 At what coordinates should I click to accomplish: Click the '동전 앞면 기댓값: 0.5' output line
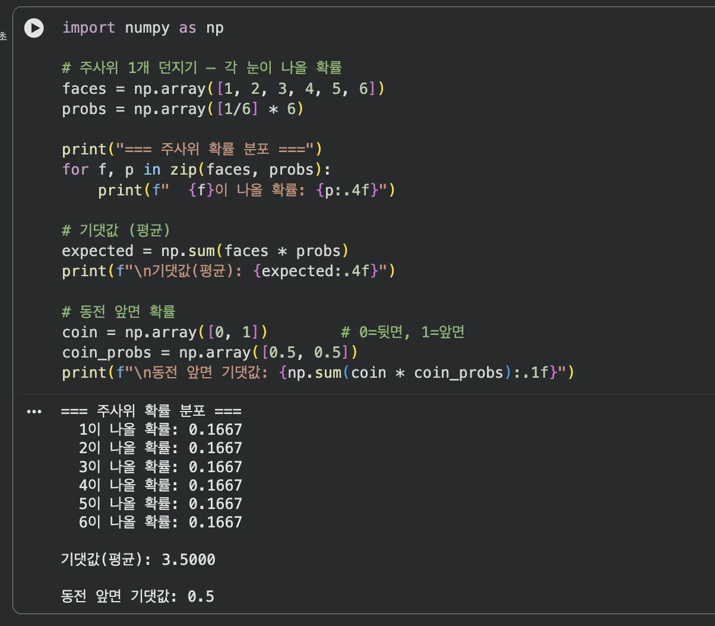(137, 596)
